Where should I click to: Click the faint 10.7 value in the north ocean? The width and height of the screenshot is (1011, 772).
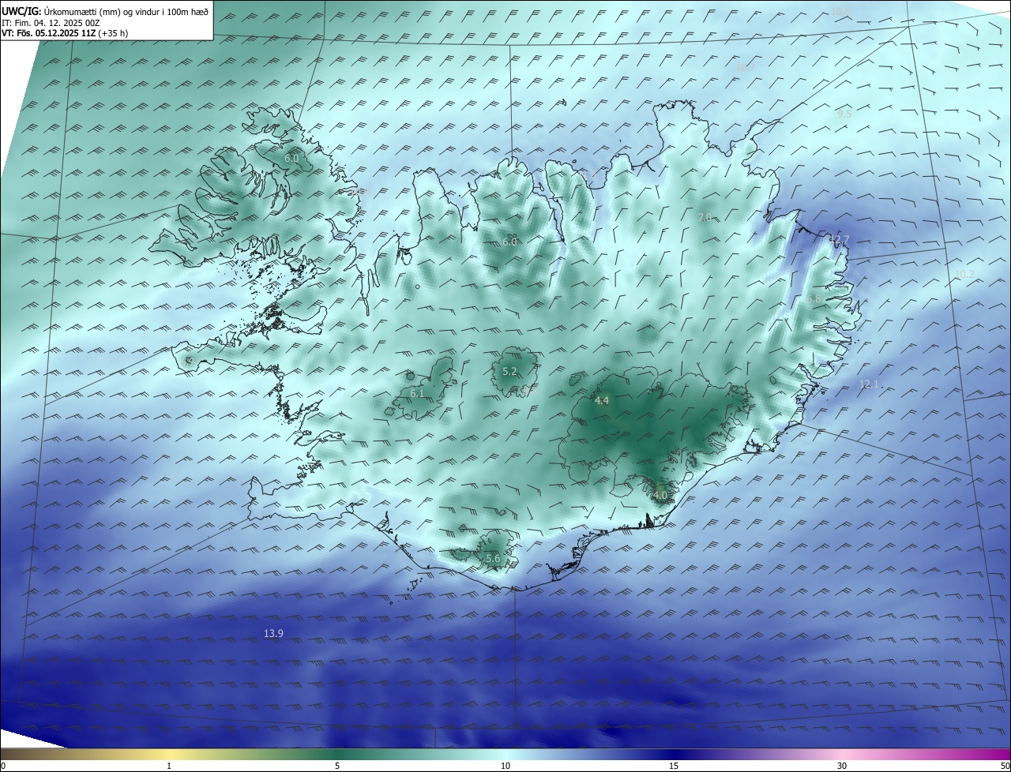click(x=746, y=68)
